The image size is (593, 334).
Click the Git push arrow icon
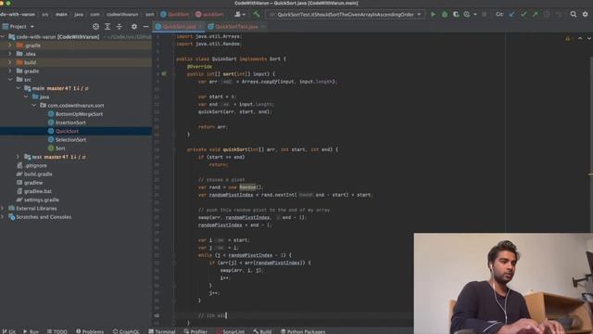535,15
